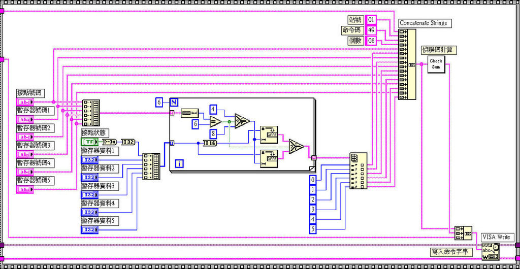This screenshot has height=269, width=520.
Task: Click small Concatenate Strings node before VISA Write
Action: (463, 233)
